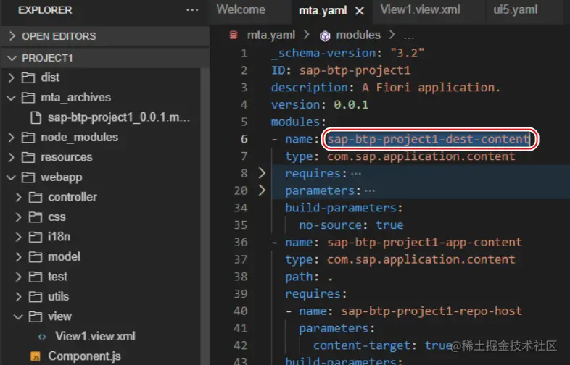Screen dimensions: 570x365
Task: Click the sap-btp-project1-app-content value
Action: tap(424, 242)
